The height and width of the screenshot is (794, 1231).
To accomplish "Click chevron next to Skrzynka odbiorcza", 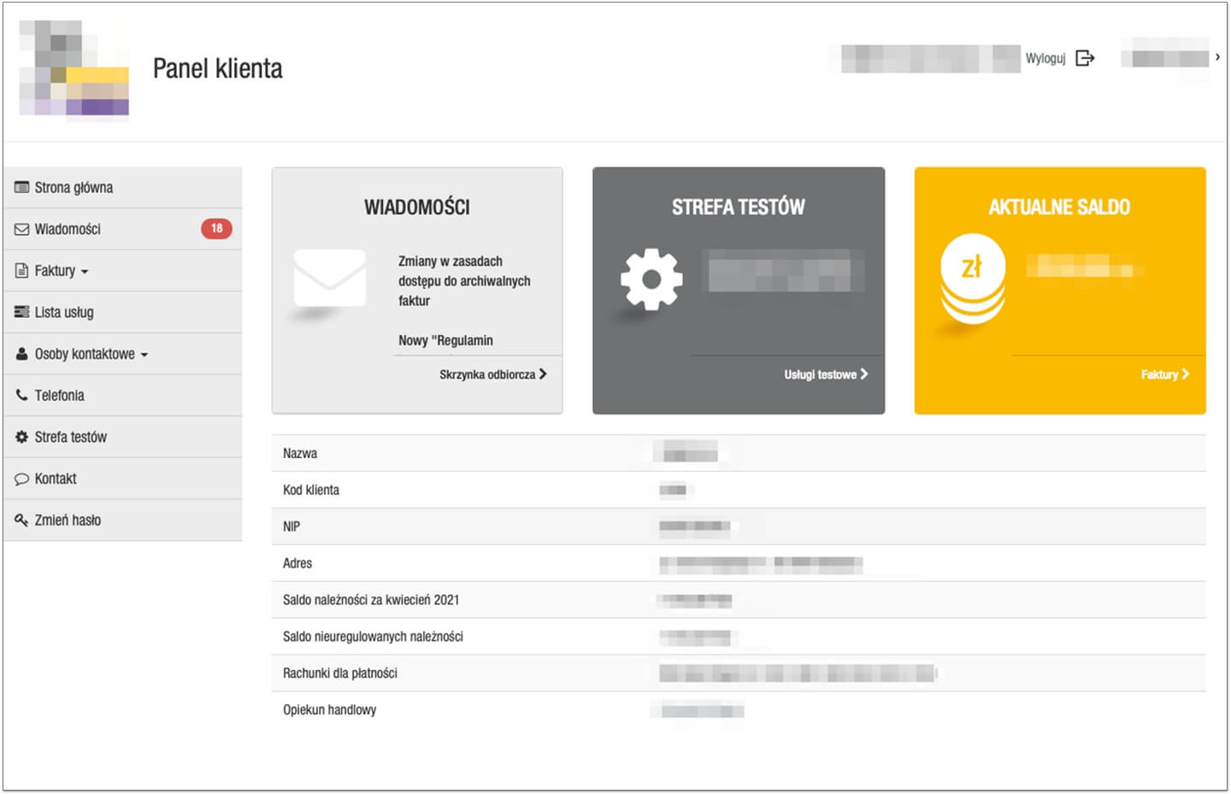I will 543,374.
